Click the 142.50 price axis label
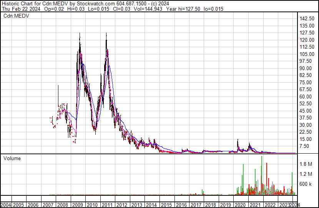The height and width of the screenshot is (208, 319). [x=307, y=19]
